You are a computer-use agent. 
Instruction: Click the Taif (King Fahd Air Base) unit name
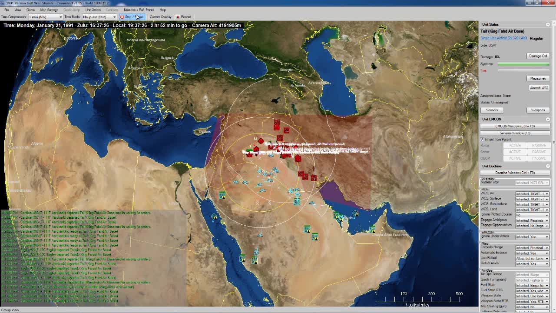pos(502,31)
